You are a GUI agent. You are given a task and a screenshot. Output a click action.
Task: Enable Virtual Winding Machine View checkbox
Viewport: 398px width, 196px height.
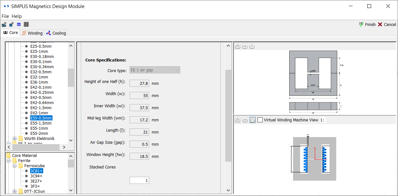260,120
